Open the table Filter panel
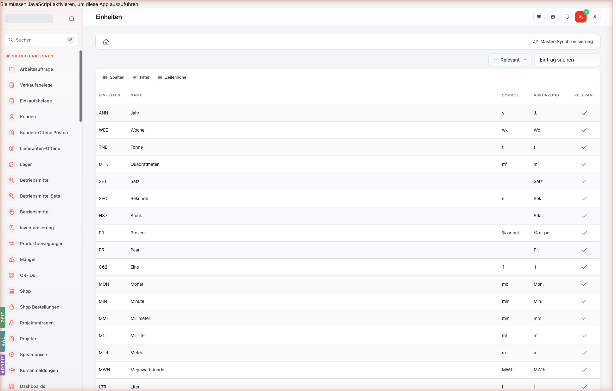Screen dimensions: 616x391 [x=141, y=77]
